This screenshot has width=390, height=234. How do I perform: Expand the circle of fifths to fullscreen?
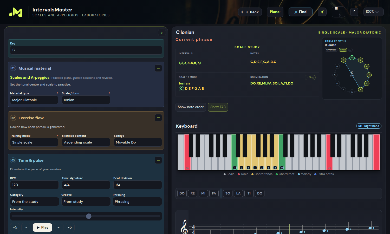350,50
